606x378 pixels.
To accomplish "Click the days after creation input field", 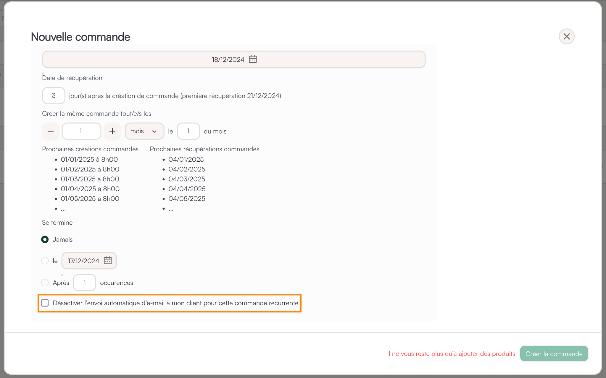I will [54, 96].
